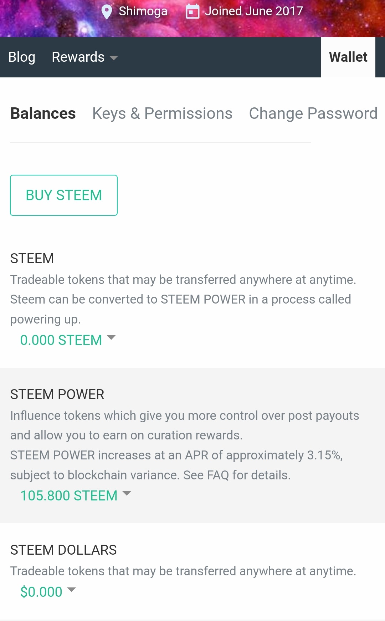Click the 'Influence tokens' description line

point(184,416)
